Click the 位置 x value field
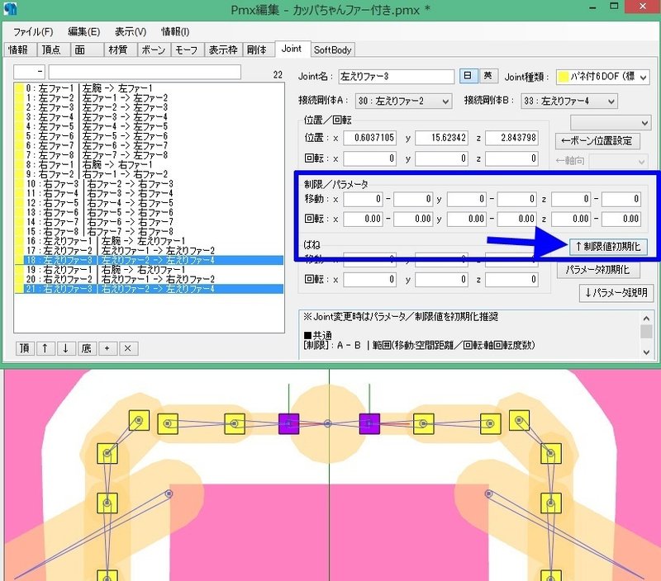Image resolution: width=661 pixels, height=581 pixels. (x=369, y=138)
